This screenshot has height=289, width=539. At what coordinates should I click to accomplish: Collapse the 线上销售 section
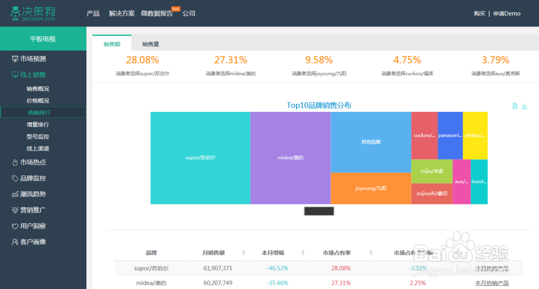coord(33,75)
